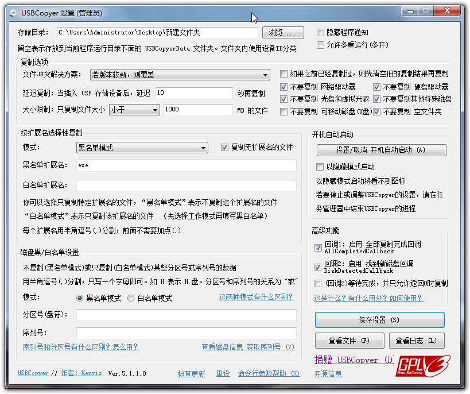470x394 pixels.
Task: Open 文件冲突解决方案 dropdown
Action: pyautogui.click(x=180, y=75)
